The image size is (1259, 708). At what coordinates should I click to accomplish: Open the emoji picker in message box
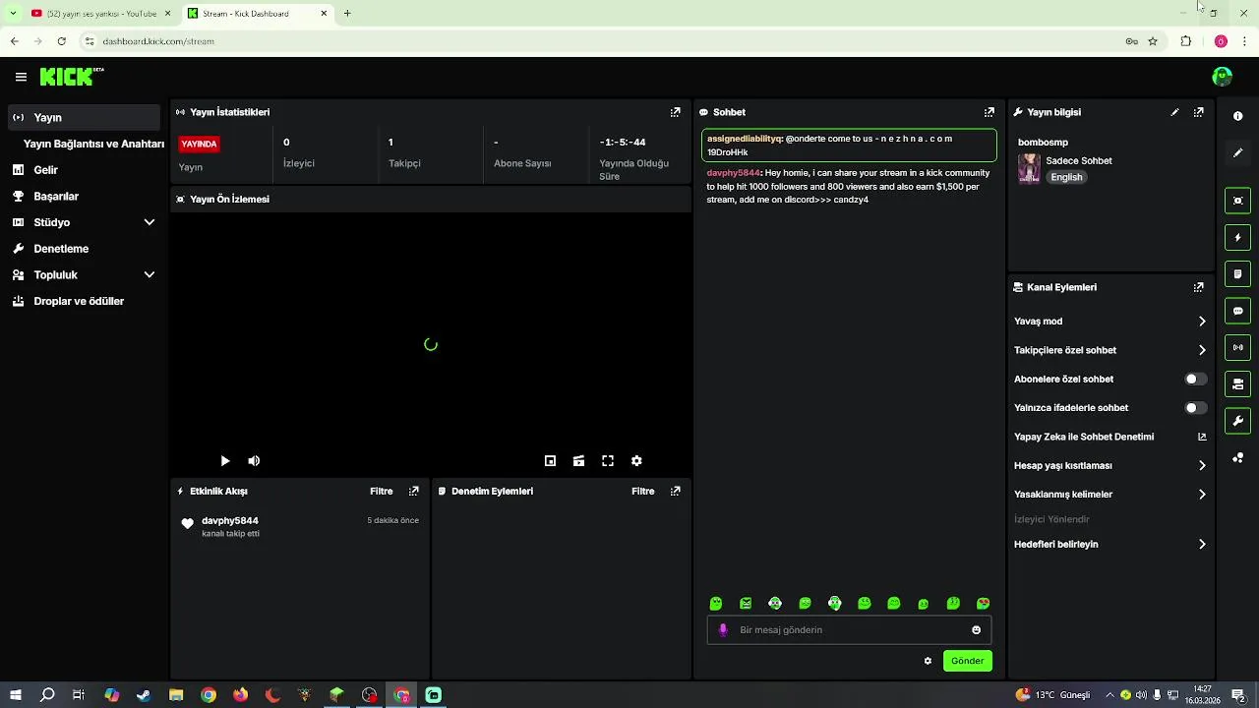pyautogui.click(x=976, y=630)
